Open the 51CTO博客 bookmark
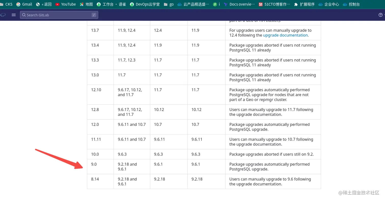 pyautogui.click(x=274, y=4)
